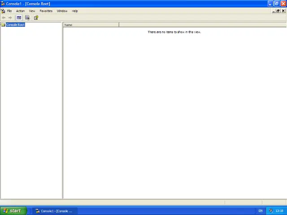
Task: Open the File menu
Action: [9, 11]
